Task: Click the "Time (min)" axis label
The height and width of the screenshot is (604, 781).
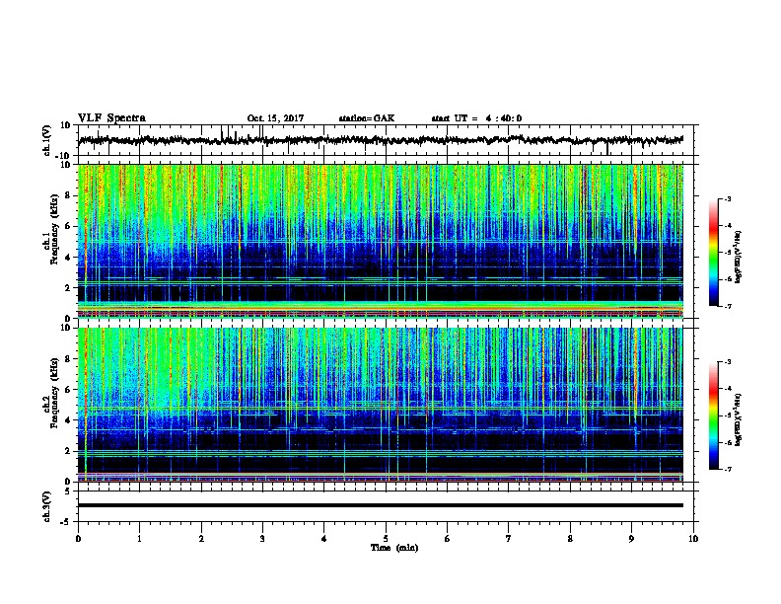Action: pyautogui.click(x=394, y=548)
